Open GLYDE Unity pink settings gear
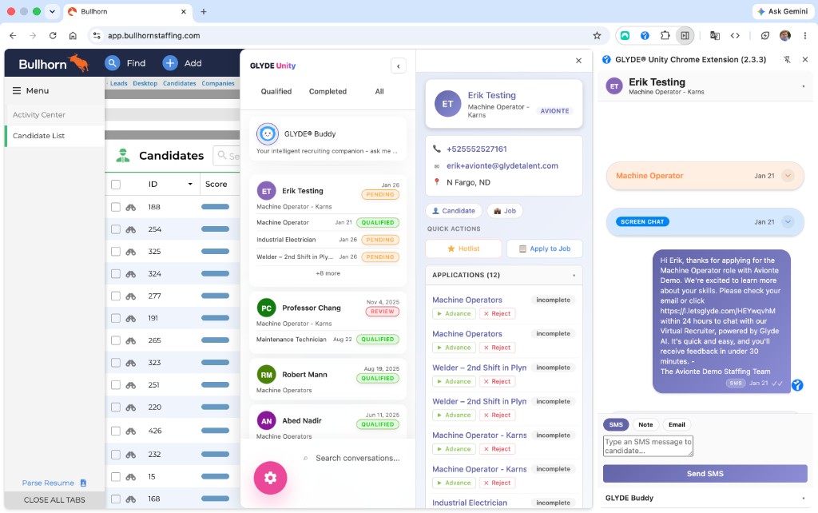This screenshot has width=818, height=513. (x=270, y=478)
